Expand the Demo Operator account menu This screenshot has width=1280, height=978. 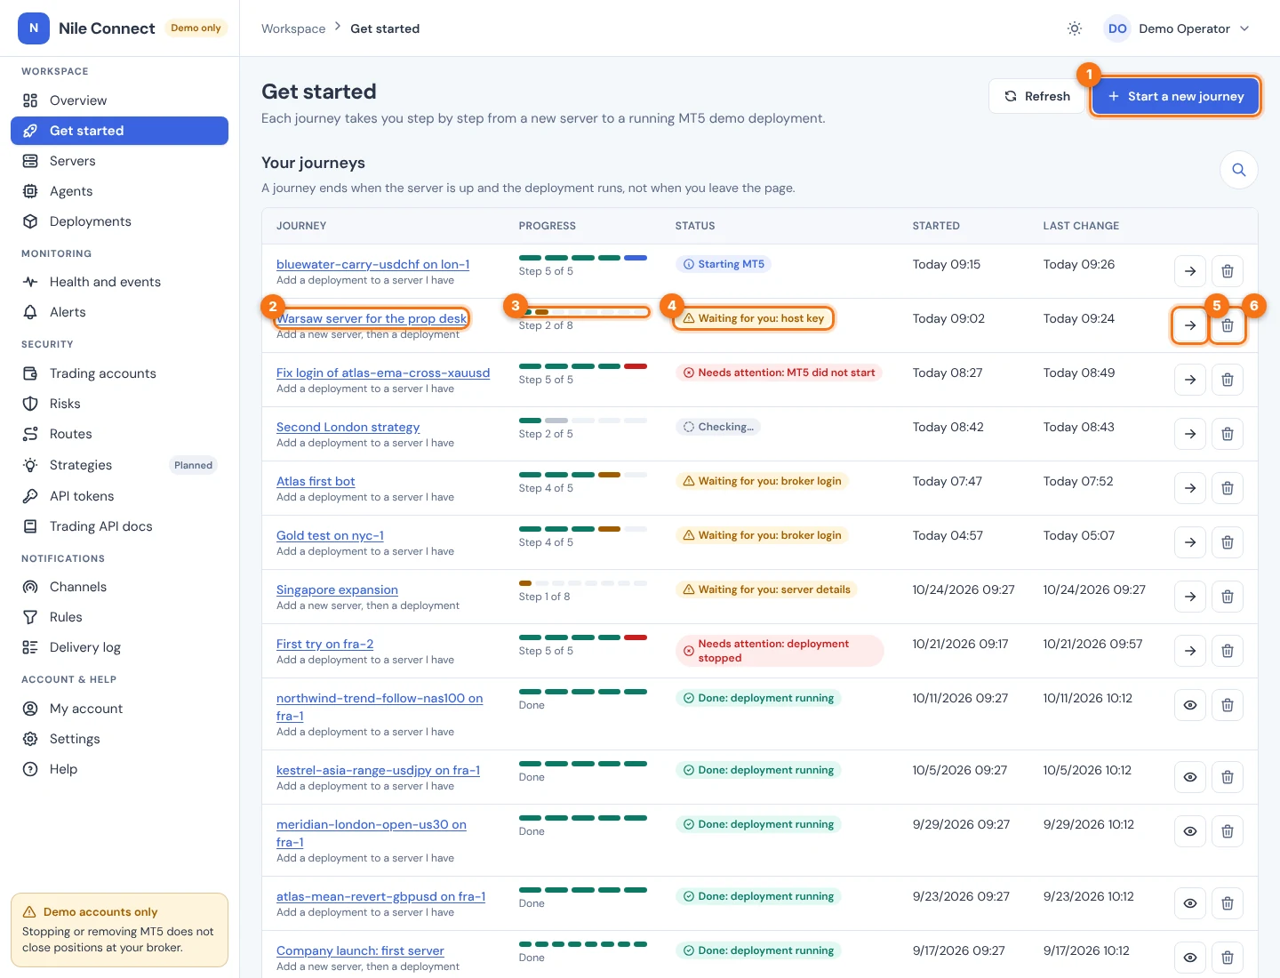[x=1177, y=28]
